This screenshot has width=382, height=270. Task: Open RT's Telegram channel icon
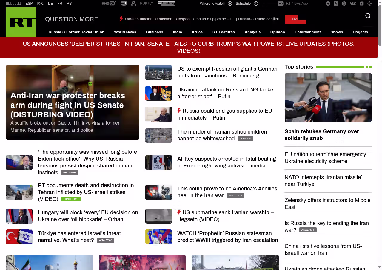tap(328, 4)
